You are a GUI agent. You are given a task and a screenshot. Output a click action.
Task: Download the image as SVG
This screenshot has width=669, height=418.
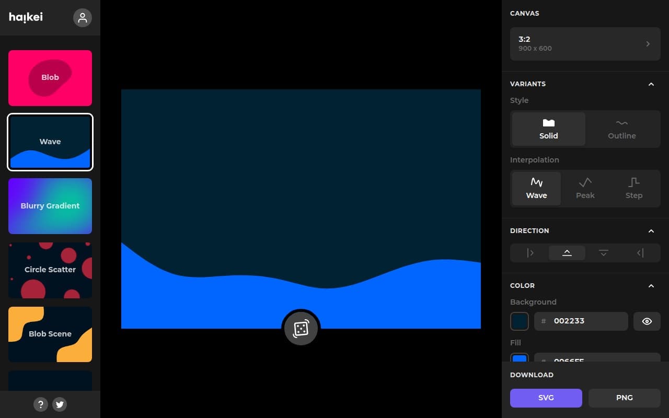[x=546, y=398]
